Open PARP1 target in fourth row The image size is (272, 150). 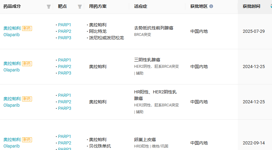[x=65, y=136]
